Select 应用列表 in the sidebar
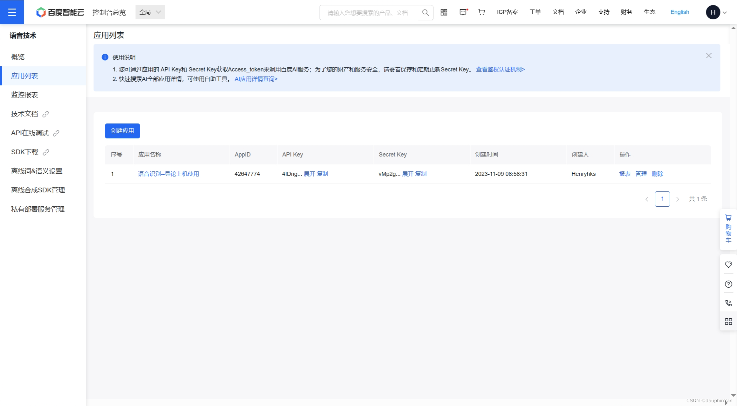The height and width of the screenshot is (406, 737). pyautogui.click(x=44, y=76)
